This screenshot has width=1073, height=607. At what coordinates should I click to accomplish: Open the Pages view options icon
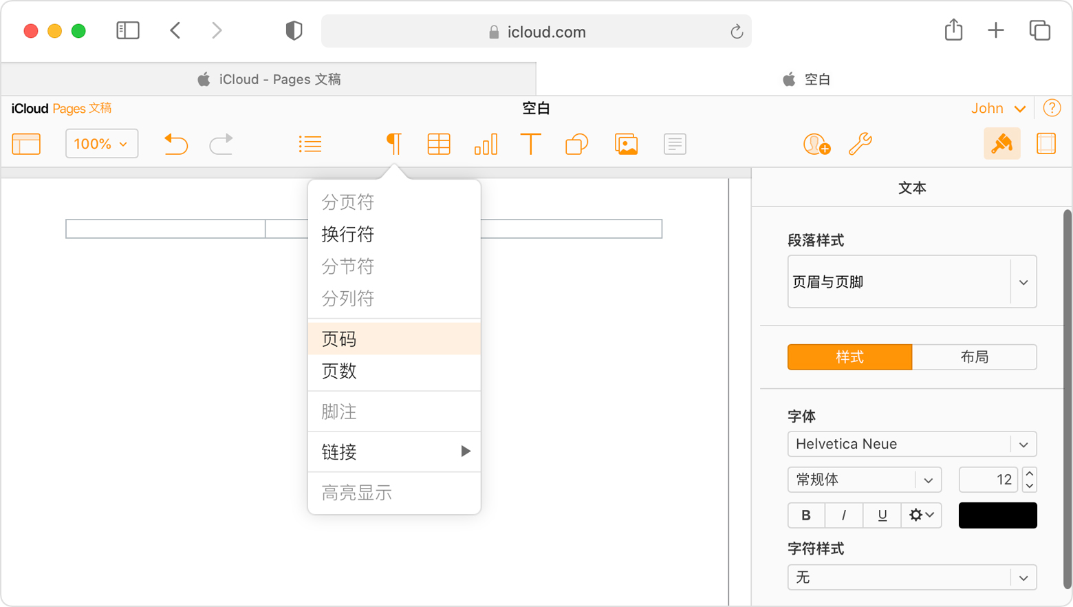(x=26, y=144)
